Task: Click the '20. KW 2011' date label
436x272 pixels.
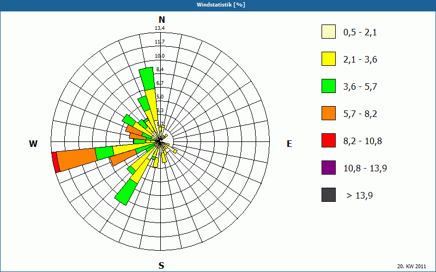Action: (411, 267)
